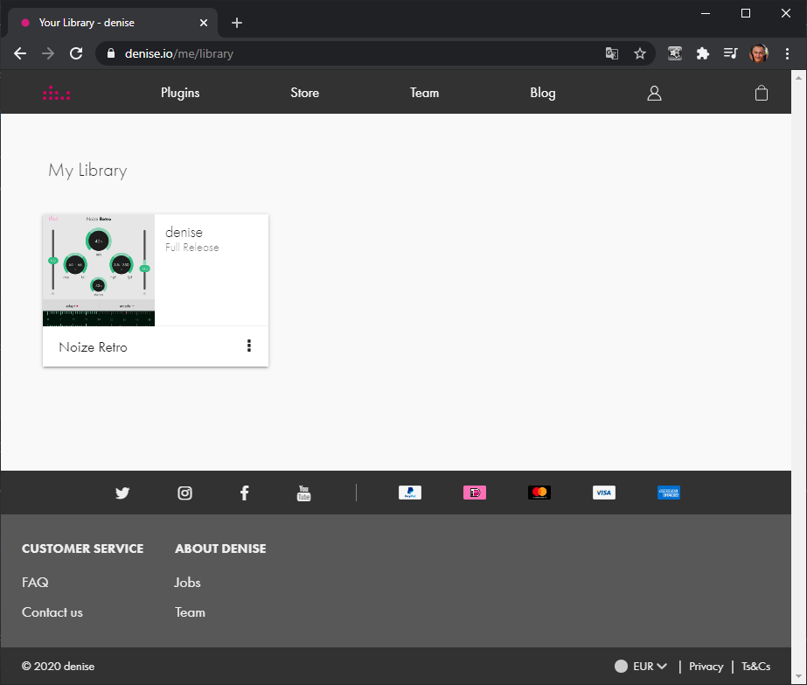The image size is (807, 685).
Task: Minimize the browser window
Action: coord(706,13)
